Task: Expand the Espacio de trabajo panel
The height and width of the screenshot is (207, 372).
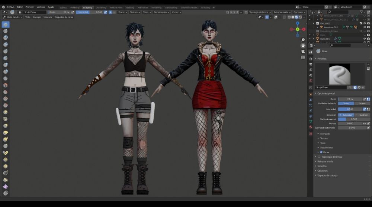Action: (327, 175)
